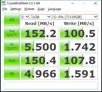Start the Seq Q32T1 test

coord(12,33)
